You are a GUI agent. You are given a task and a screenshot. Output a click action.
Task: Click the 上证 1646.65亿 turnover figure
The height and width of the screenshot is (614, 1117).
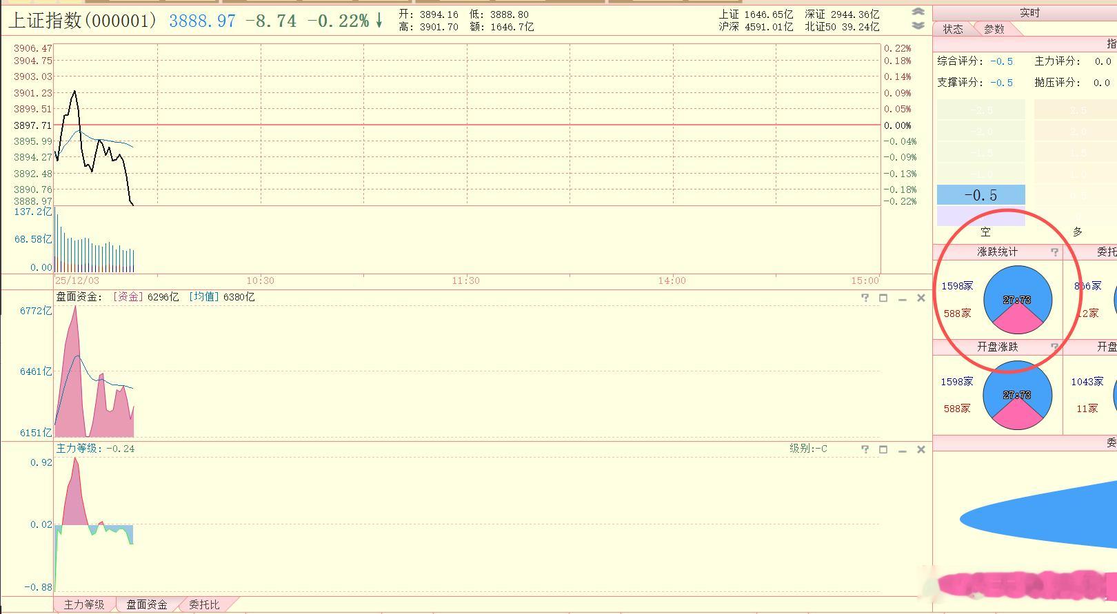coord(756,14)
